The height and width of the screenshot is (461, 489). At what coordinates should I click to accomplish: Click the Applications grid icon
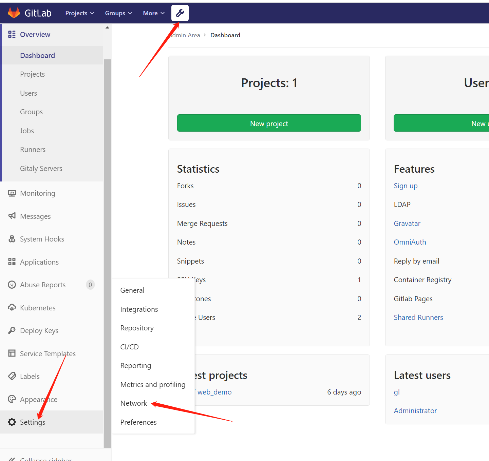click(x=12, y=262)
